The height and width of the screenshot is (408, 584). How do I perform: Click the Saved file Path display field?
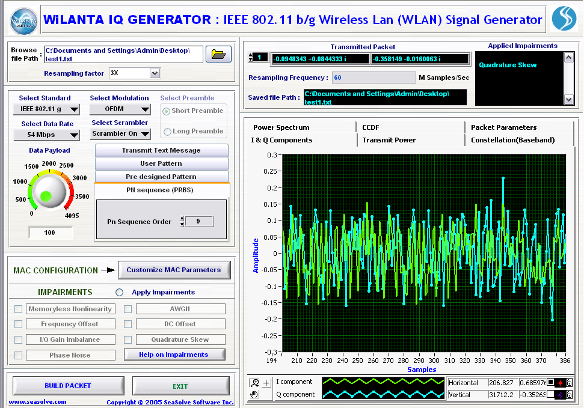[x=385, y=97]
